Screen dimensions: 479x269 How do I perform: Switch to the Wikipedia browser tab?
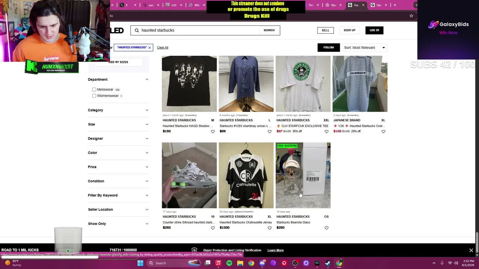point(197,5)
